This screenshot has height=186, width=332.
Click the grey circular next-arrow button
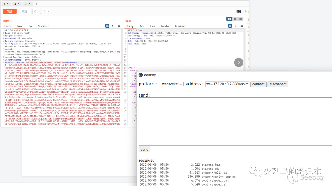click(x=239, y=63)
